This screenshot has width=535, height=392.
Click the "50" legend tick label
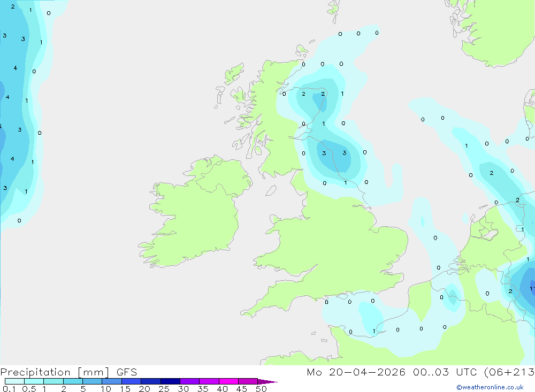261,389
